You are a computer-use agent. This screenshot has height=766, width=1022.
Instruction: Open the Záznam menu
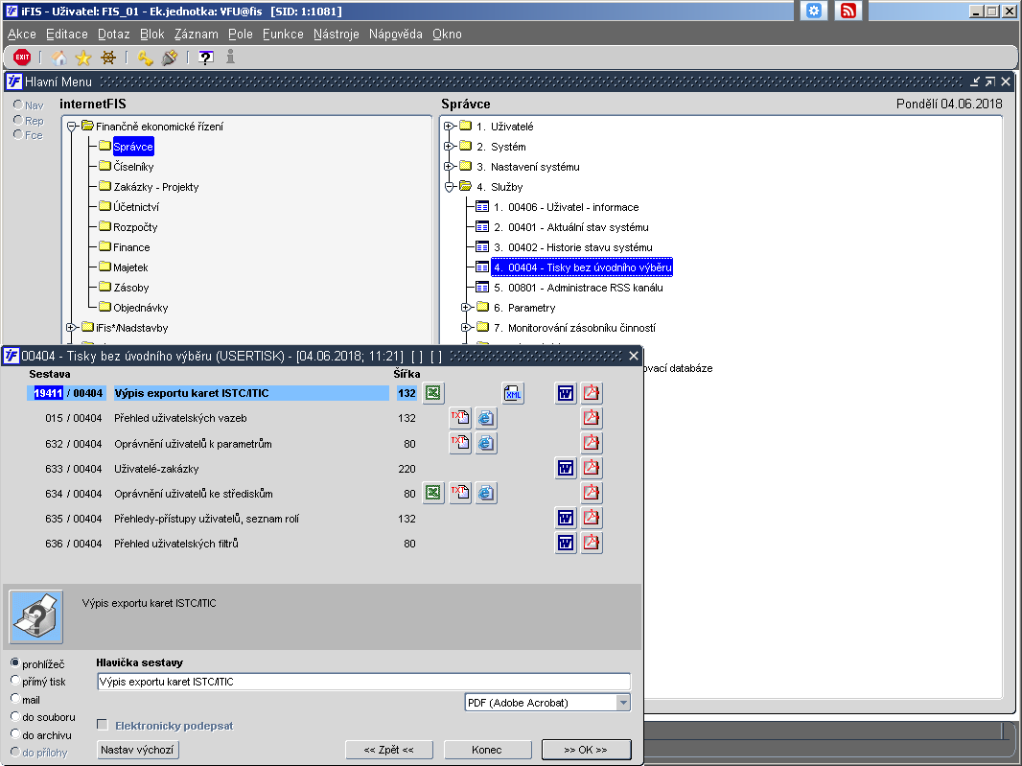(x=197, y=34)
